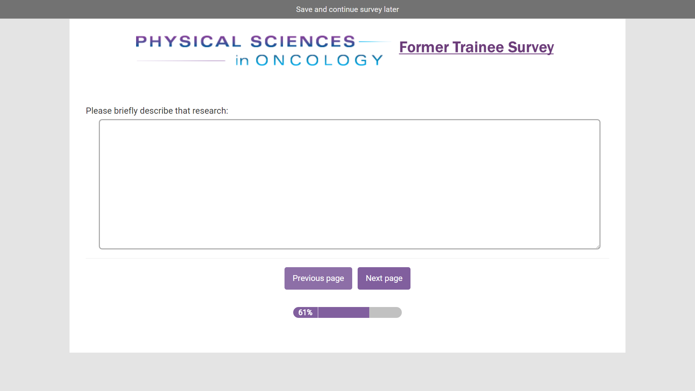The image size is (695, 391).
Task: Click the Physical Sciences in Oncology logo
Action: tap(260, 51)
